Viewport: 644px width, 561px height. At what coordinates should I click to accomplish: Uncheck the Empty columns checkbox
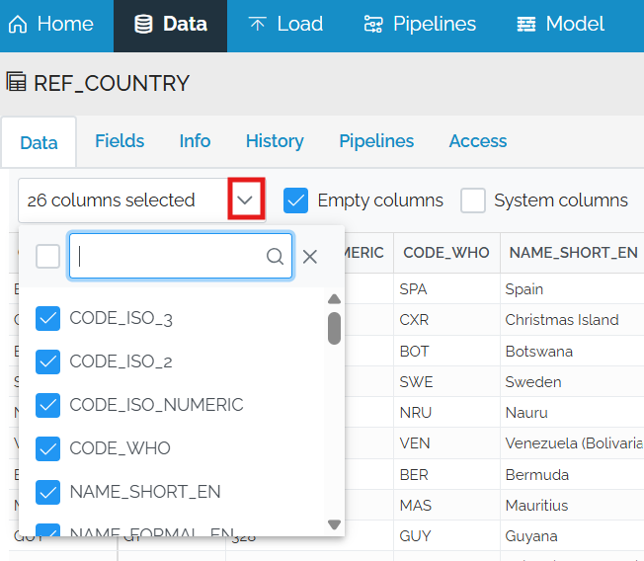point(295,200)
